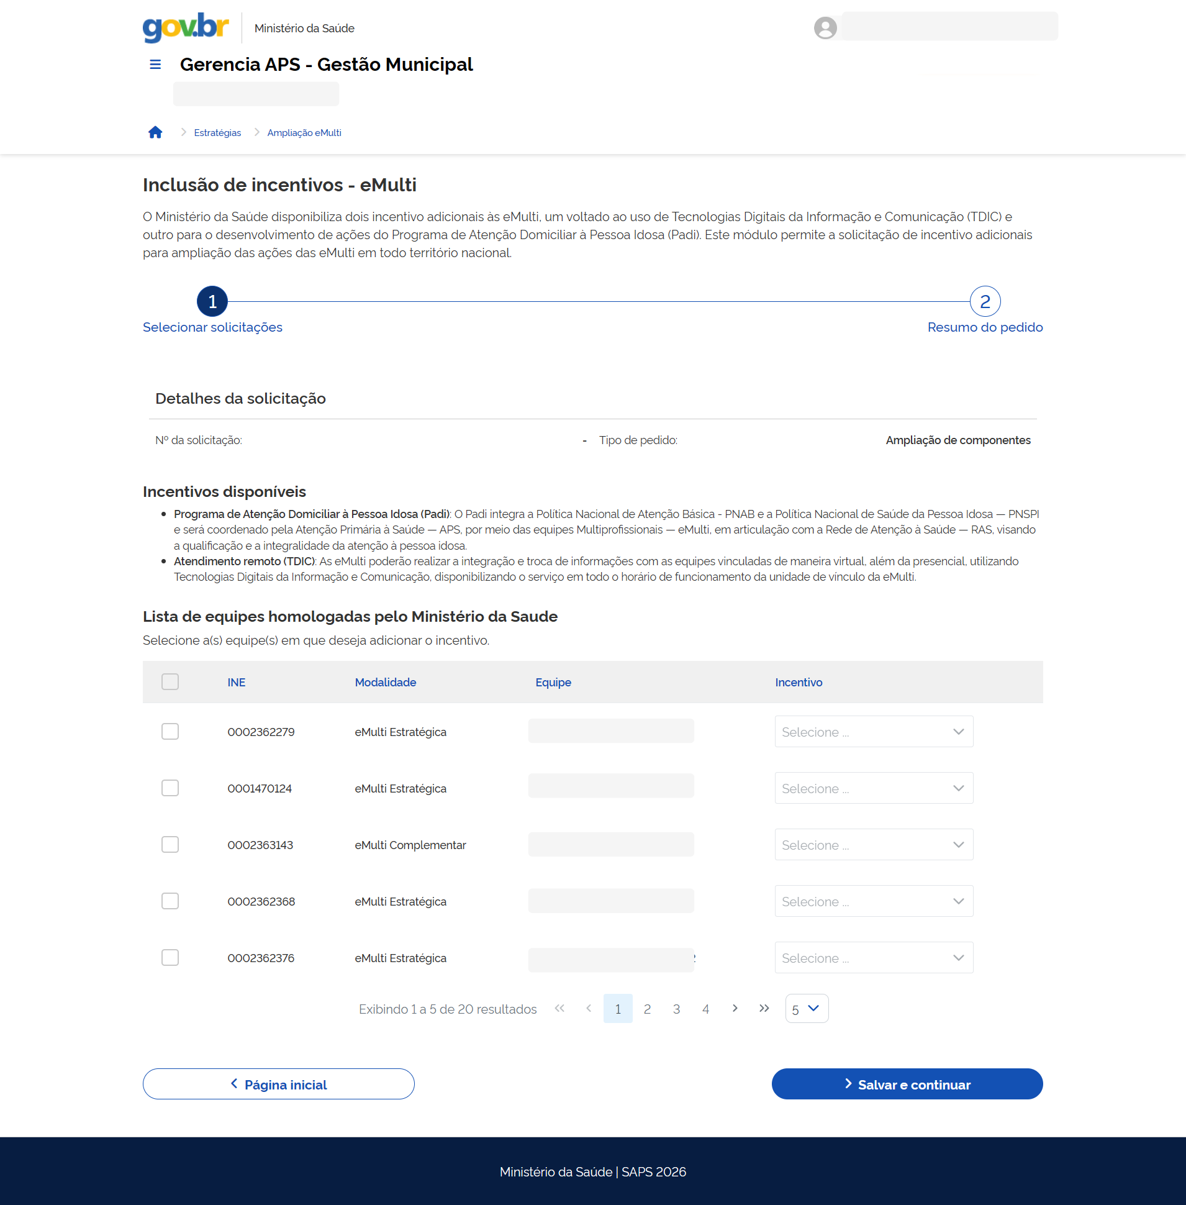This screenshot has width=1186, height=1205.
Task: Open the Estratégias breadcrumb
Action: click(217, 133)
